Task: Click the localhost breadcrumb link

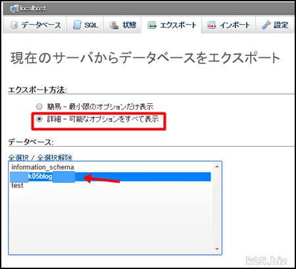Action: coord(33,9)
